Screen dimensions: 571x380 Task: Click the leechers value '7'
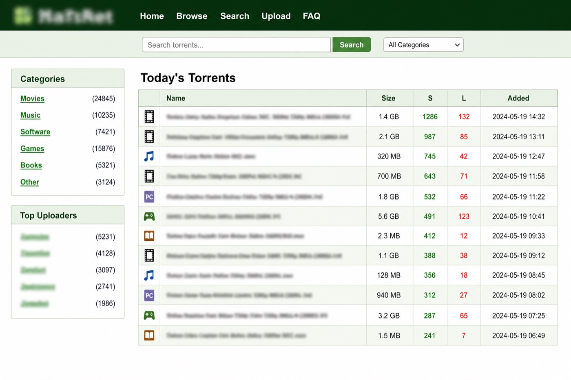pos(464,336)
